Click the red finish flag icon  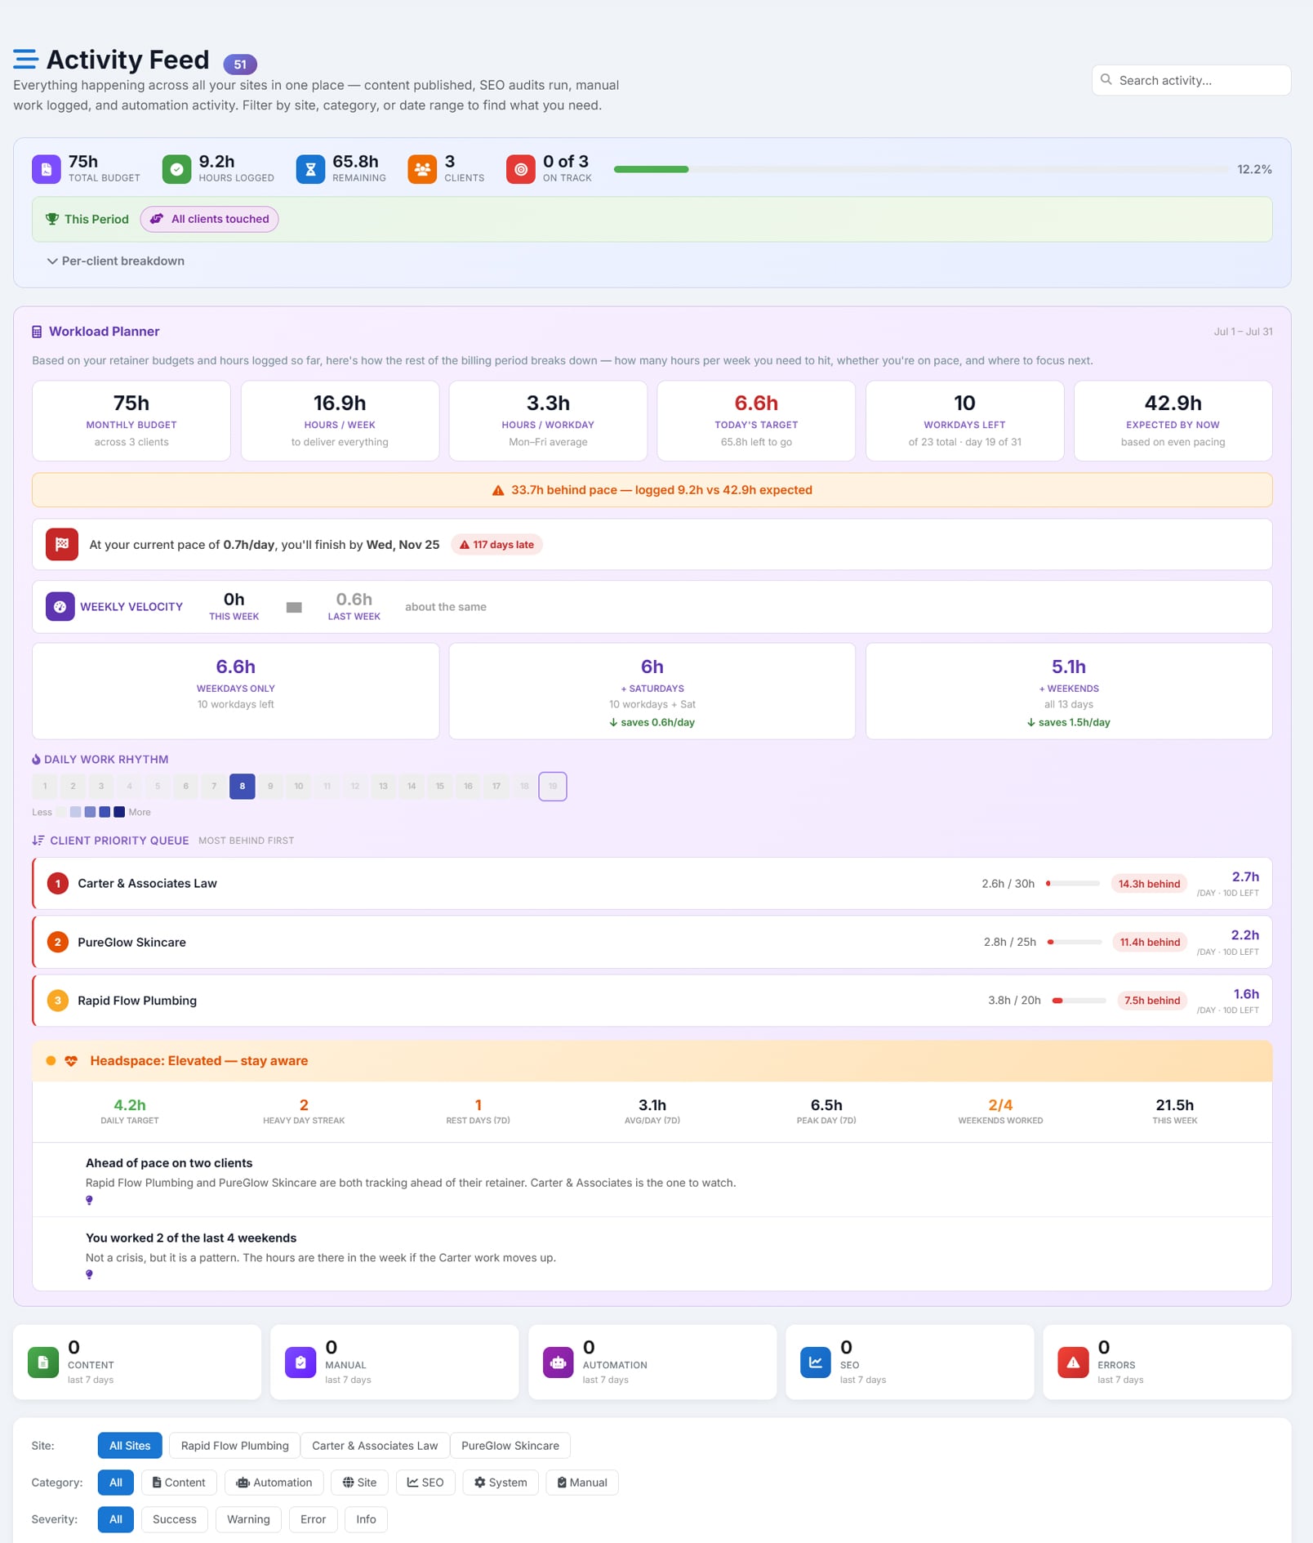point(62,544)
